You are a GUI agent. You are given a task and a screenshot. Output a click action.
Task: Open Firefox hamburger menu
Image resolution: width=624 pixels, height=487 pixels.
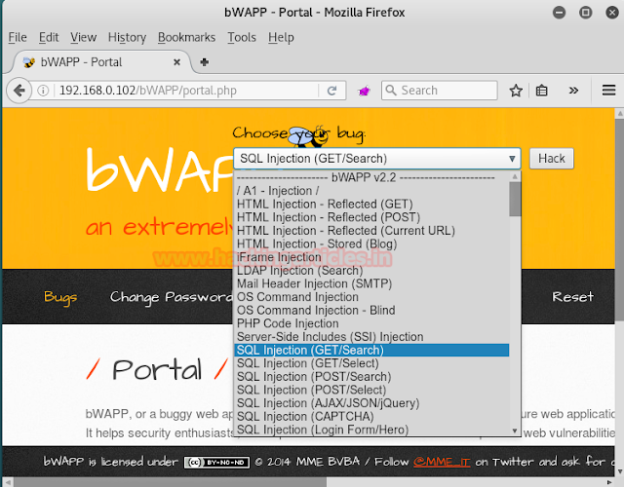(x=608, y=91)
